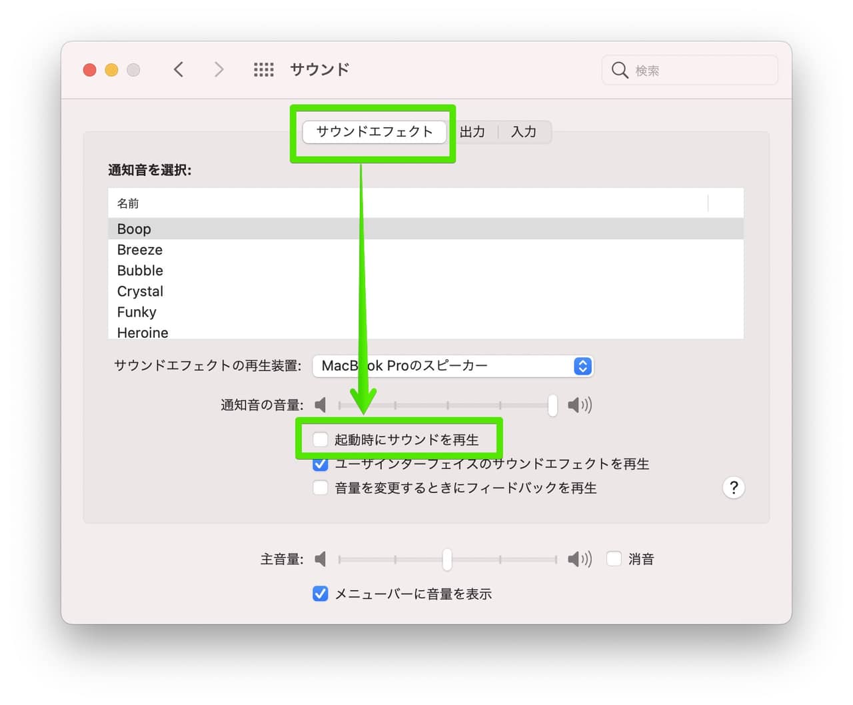Screen dimensions: 853x705
Task: Click main volume low speaker icon
Action: 321,559
